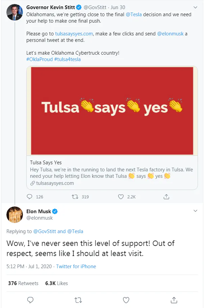Image resolution: width=204 pixels, height=308 pixels.
Task: Open the Tulsa says yes card image
Action: [x=112, y=111]
